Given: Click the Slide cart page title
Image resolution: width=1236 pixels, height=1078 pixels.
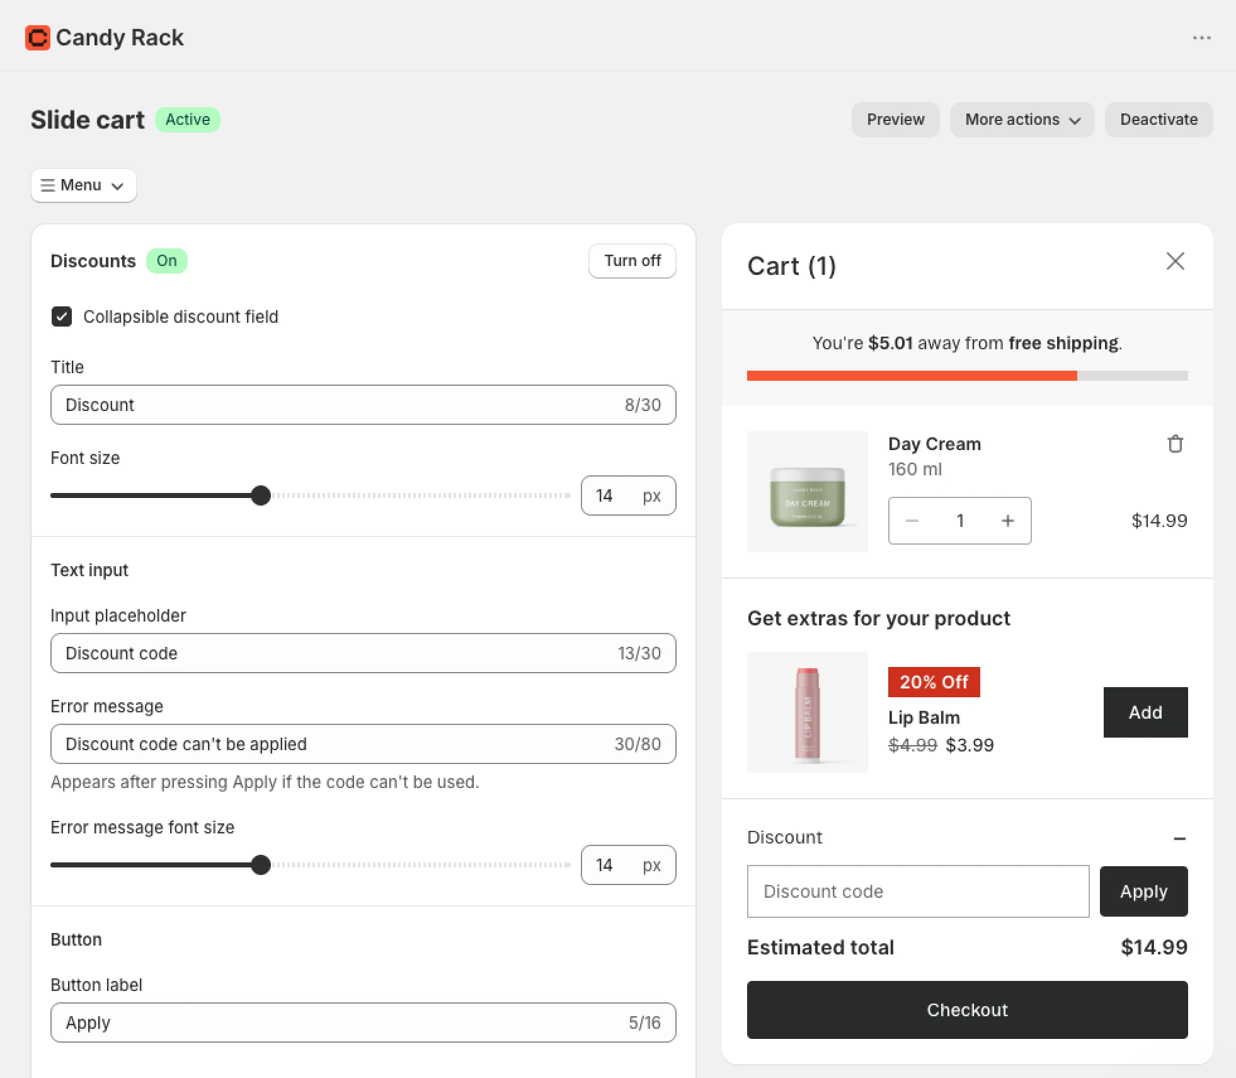Looking at the screenshot, I should (x=88, y=120).
